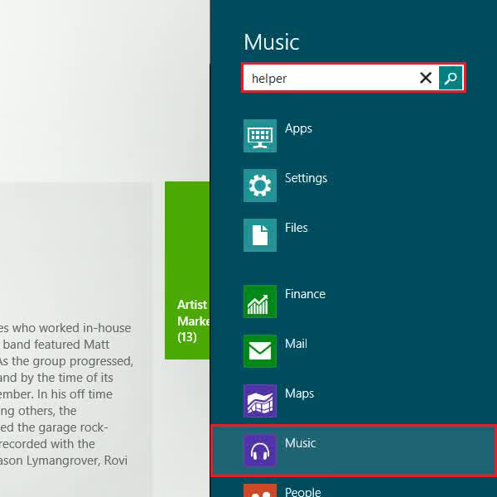The image size is (497, 497).
Task: Open the Apps search category icon
Action: click(x=260, y=136)
